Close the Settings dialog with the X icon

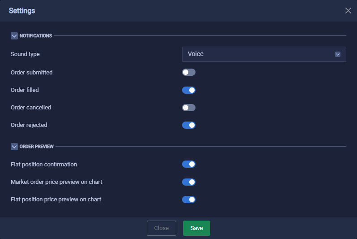pyautogui.click(x=348, y=10)
